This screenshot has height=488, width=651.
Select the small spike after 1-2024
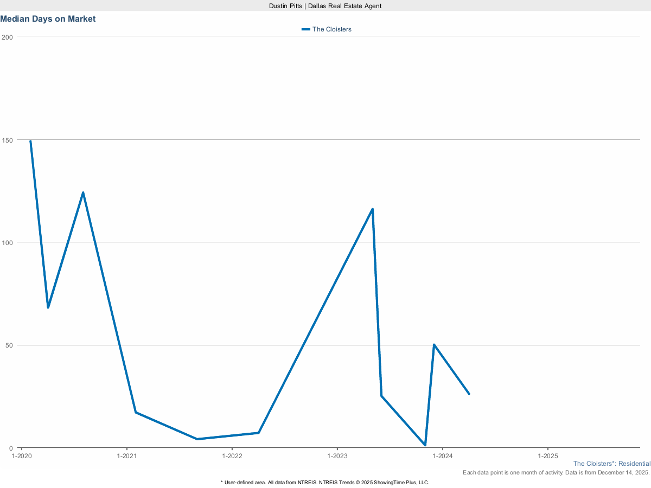pos(434,344)
